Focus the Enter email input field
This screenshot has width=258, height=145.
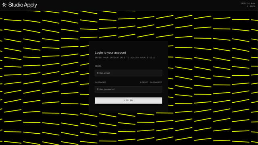pyautogui.click(x=128, y=73)
